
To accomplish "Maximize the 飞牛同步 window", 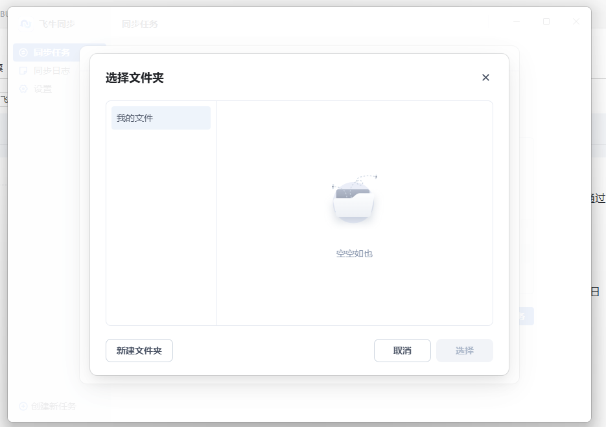I will click(546, 21).
